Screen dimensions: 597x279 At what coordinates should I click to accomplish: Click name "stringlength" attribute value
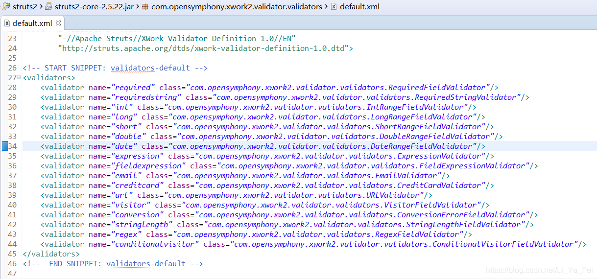pyautogui.click(x=142, y=224)
